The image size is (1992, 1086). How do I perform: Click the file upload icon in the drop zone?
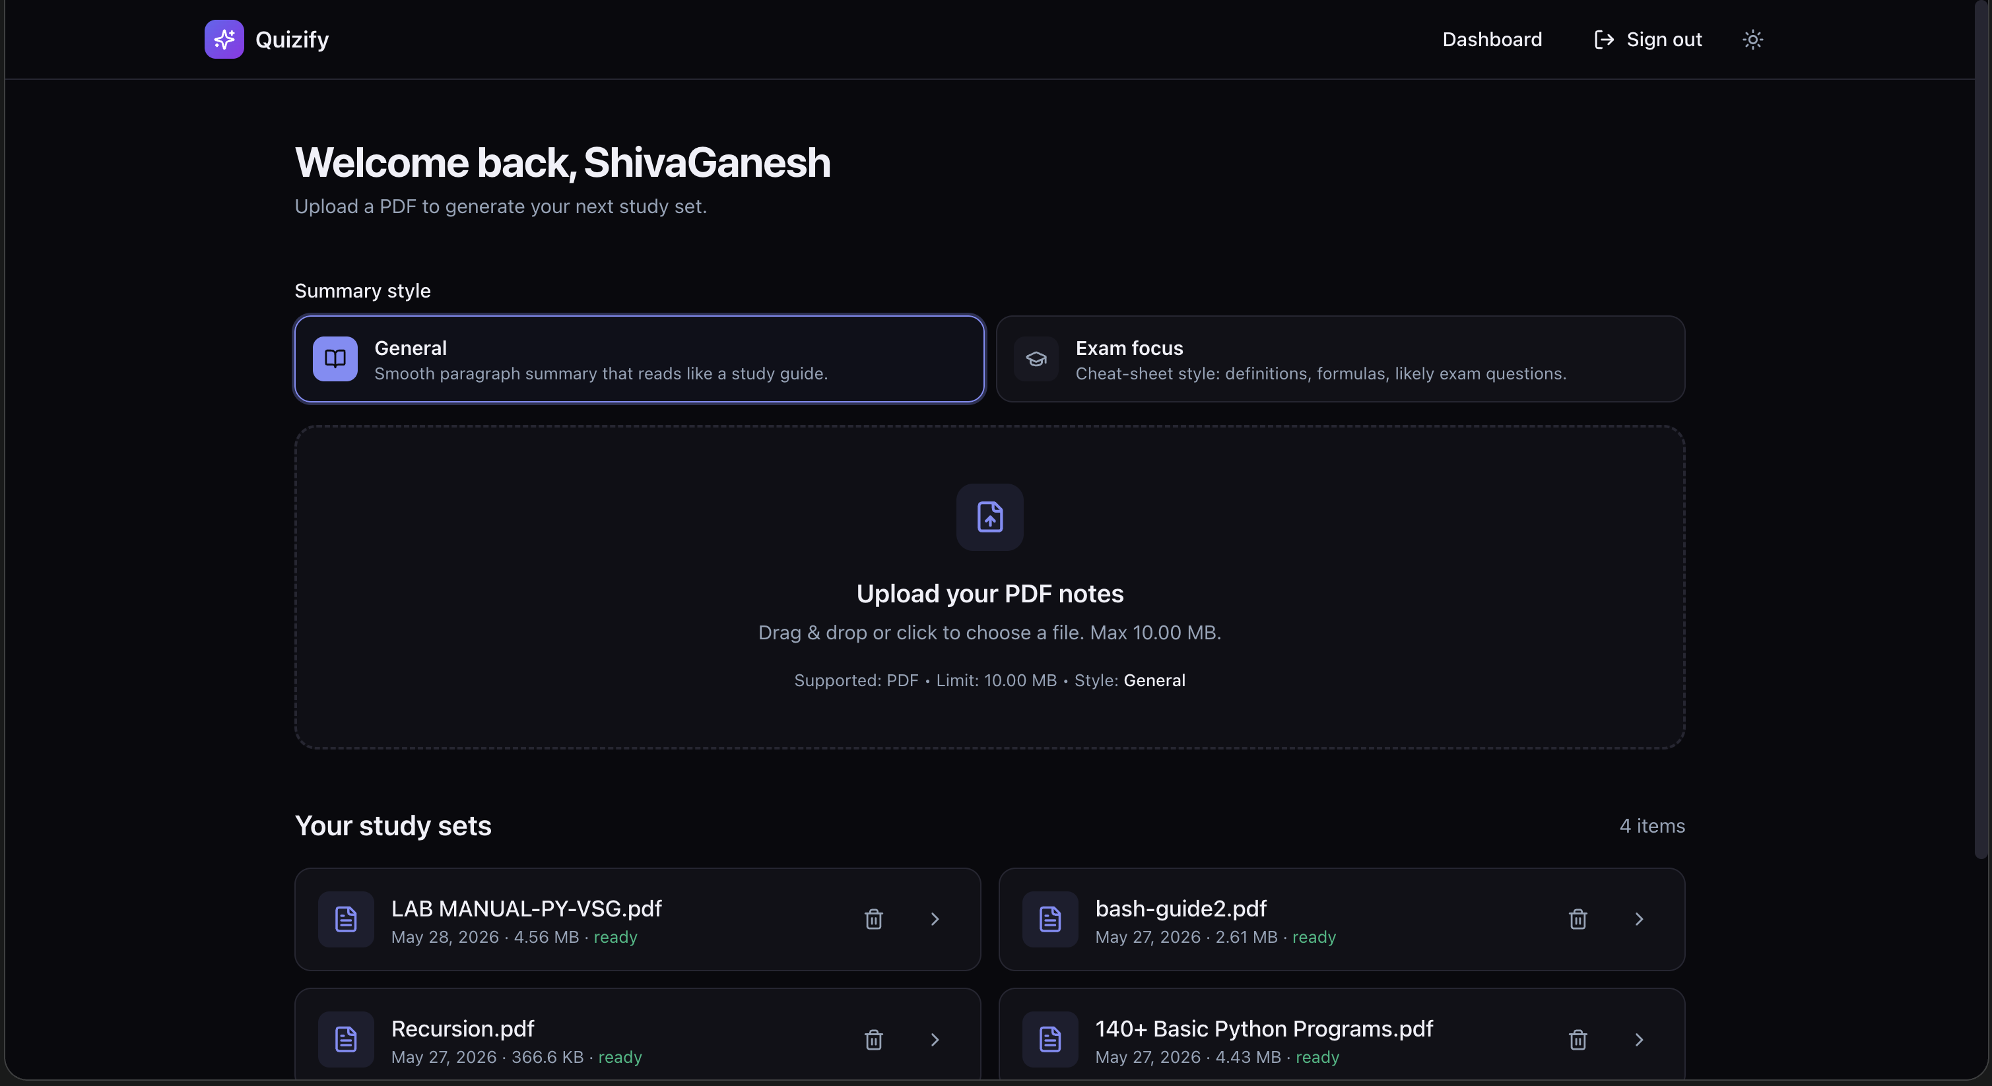point(990,517)
